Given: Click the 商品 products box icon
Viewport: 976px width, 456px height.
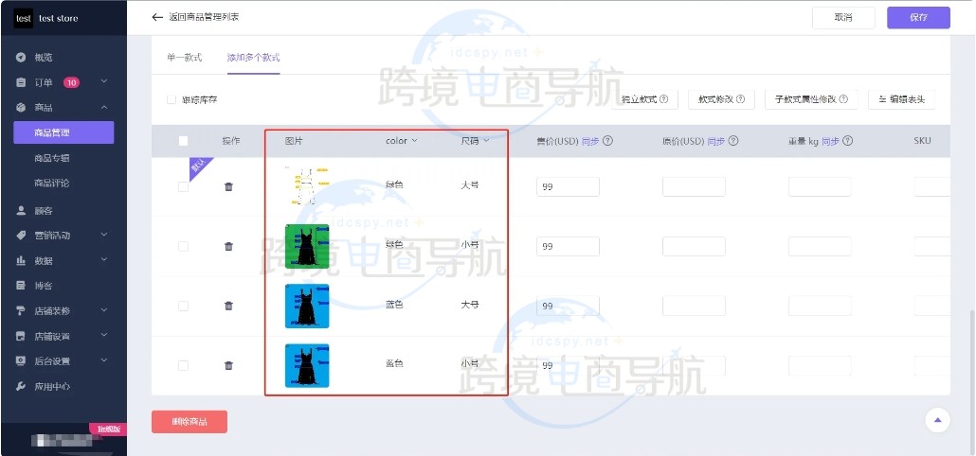Looking at the screenshot, I should click(21, 108).
